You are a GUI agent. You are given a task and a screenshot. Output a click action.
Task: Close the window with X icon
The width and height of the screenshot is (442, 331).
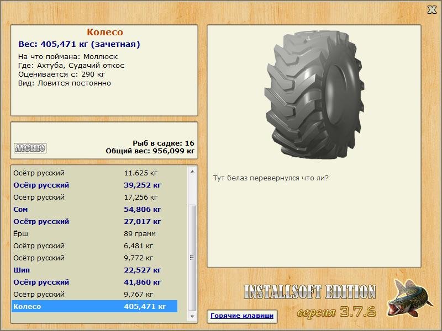coord(432,10)
